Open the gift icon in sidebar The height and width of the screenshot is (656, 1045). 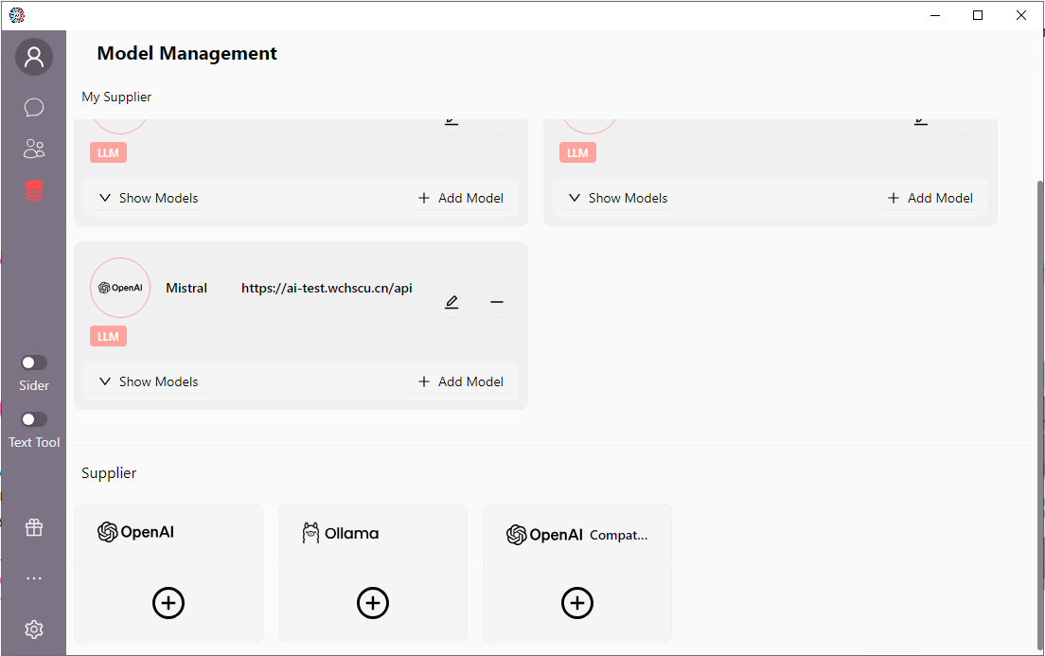click(34, 527)
